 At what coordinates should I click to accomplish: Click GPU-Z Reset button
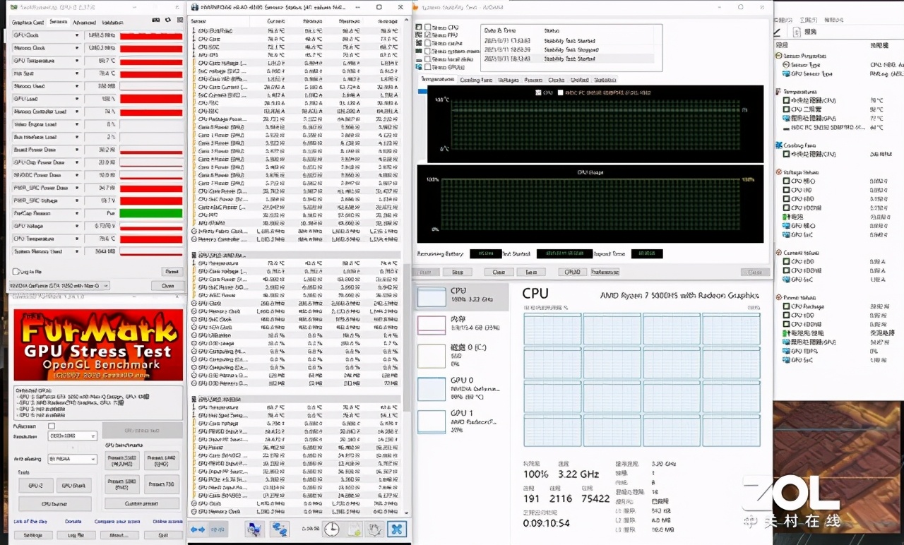tap(172, 271)
